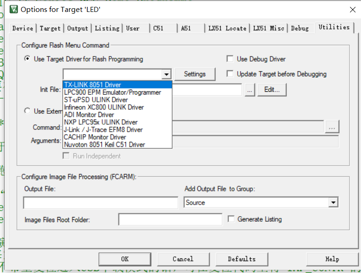Viewport: 361px width, 273px height.
Task: Browse for external Command with ellipsis button
Action: click(332, 127)
